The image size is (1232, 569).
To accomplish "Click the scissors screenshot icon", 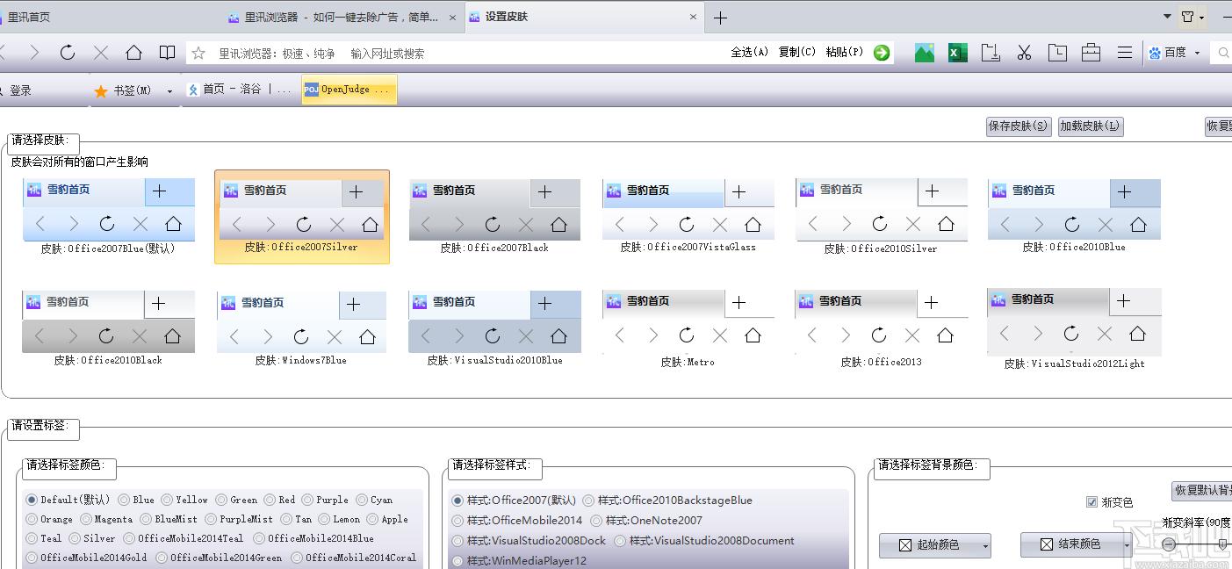I will pyautogui.click(x=1024, y=53).
